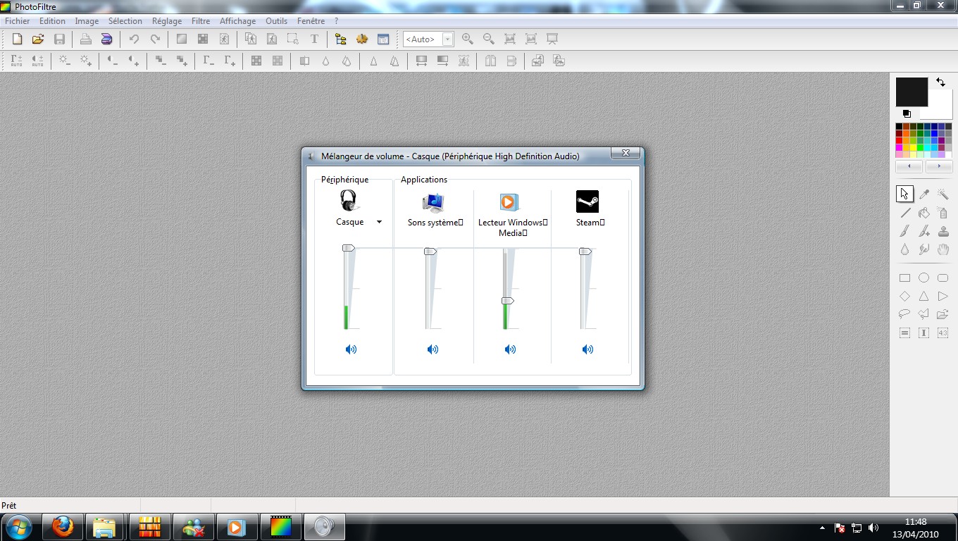Screen dimensions: 958x541
Task: Choose the Rectangle selection shape
Action: 905,278
